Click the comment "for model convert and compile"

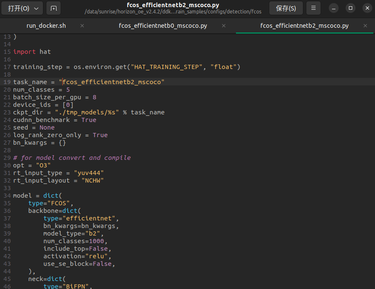point(72,158)
